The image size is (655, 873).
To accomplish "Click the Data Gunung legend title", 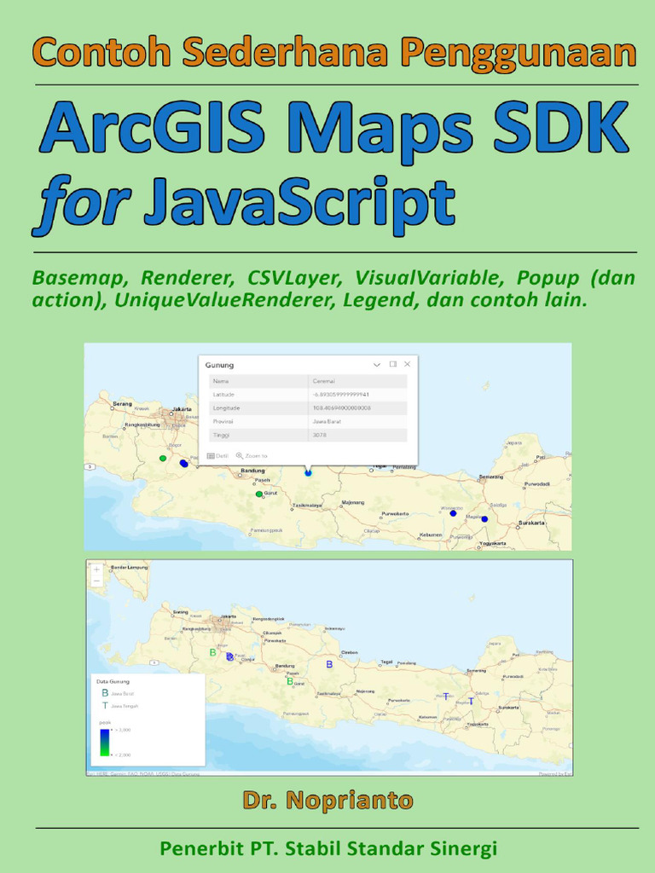I will click(113, 681).
